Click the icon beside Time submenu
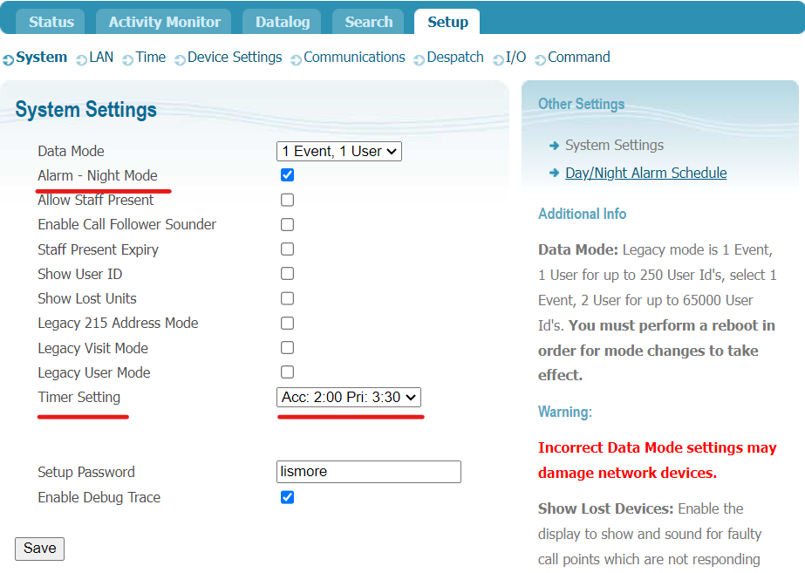The height and width of the screenshot is (573, 805). click(x=128, y=59)
